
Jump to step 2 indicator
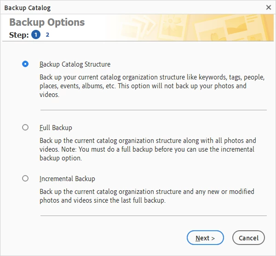point(47,34)
